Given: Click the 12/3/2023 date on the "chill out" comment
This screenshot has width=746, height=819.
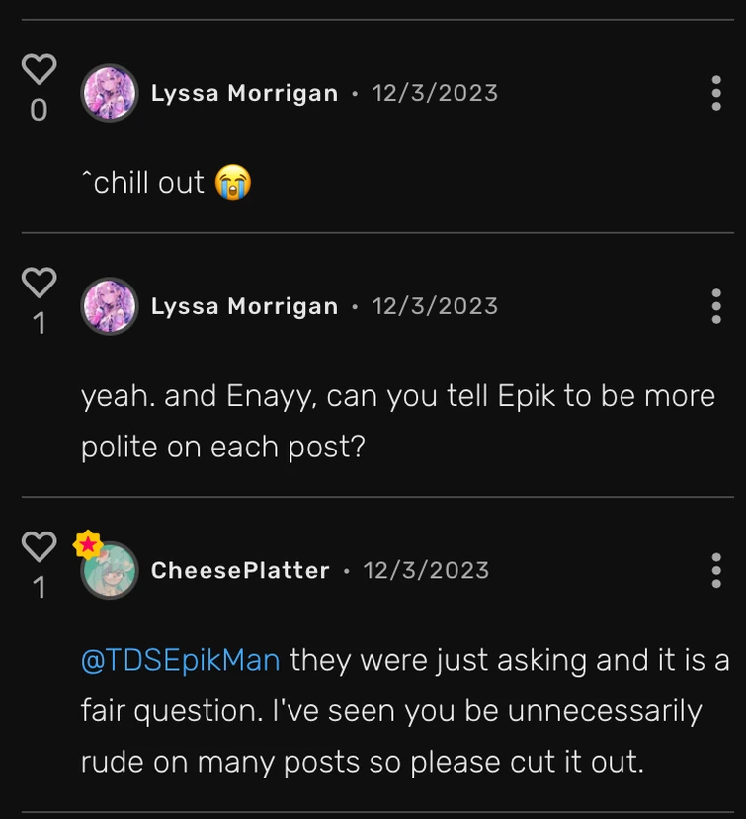Looking at the screenshot, I should [x=435, y=93].
